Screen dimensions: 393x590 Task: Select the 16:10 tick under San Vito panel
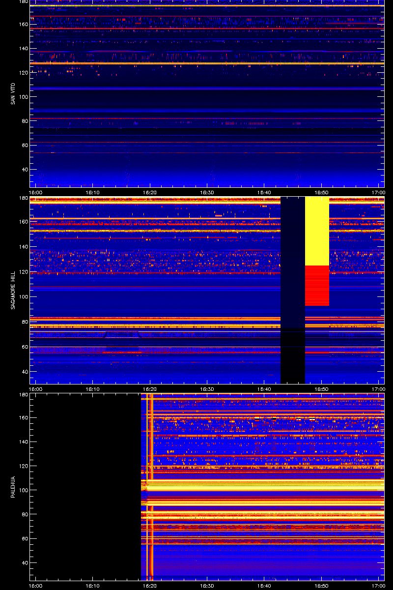click(x=93, y=193)
